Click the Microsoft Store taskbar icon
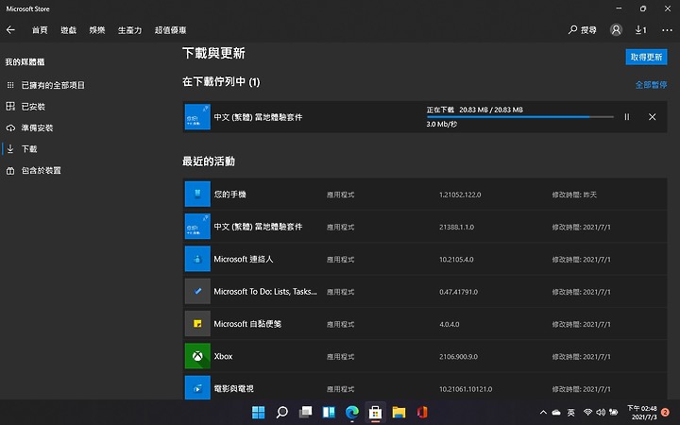680x425 pixels. coord(376,412)
